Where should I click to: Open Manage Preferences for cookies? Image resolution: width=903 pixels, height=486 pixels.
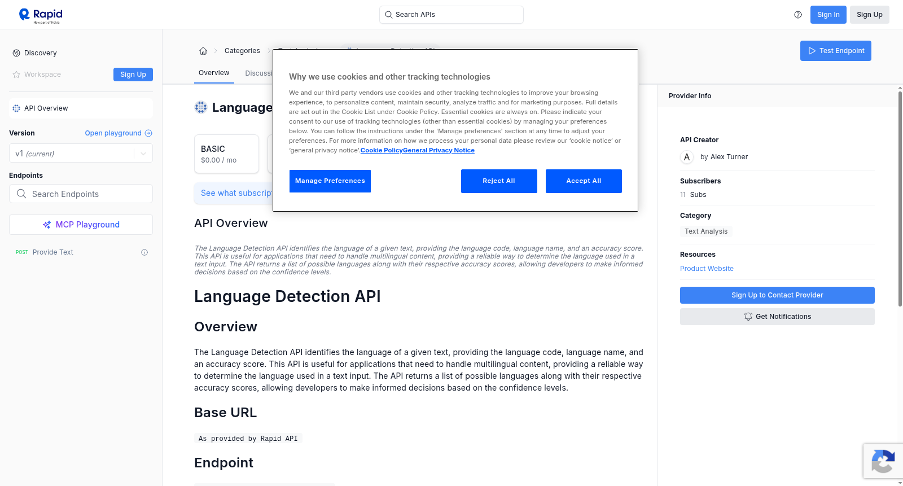tap(330, 181)
